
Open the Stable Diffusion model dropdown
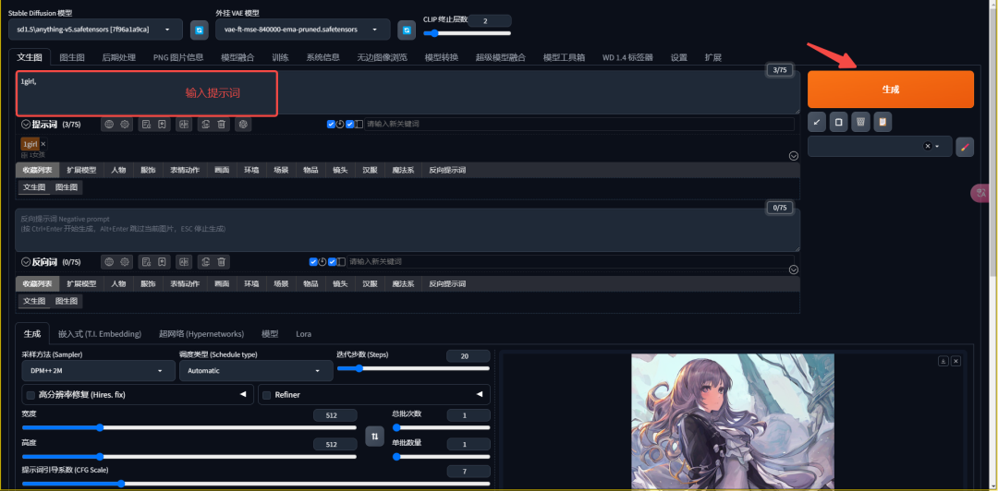pyautogui.click(x=95, y=30)
